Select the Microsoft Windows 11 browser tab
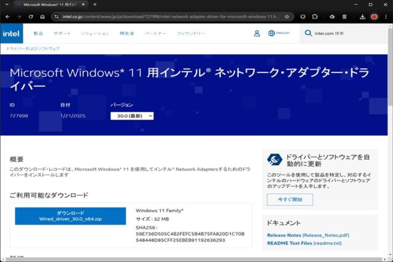Image resolution: width=393 pixels, height=262 pixels. [50, 4]
